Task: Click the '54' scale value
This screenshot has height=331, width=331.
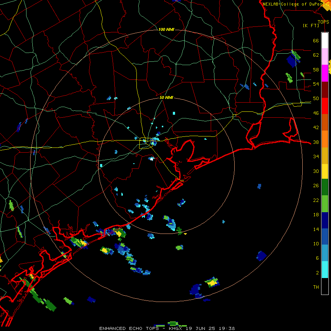Action: [316, 84]
